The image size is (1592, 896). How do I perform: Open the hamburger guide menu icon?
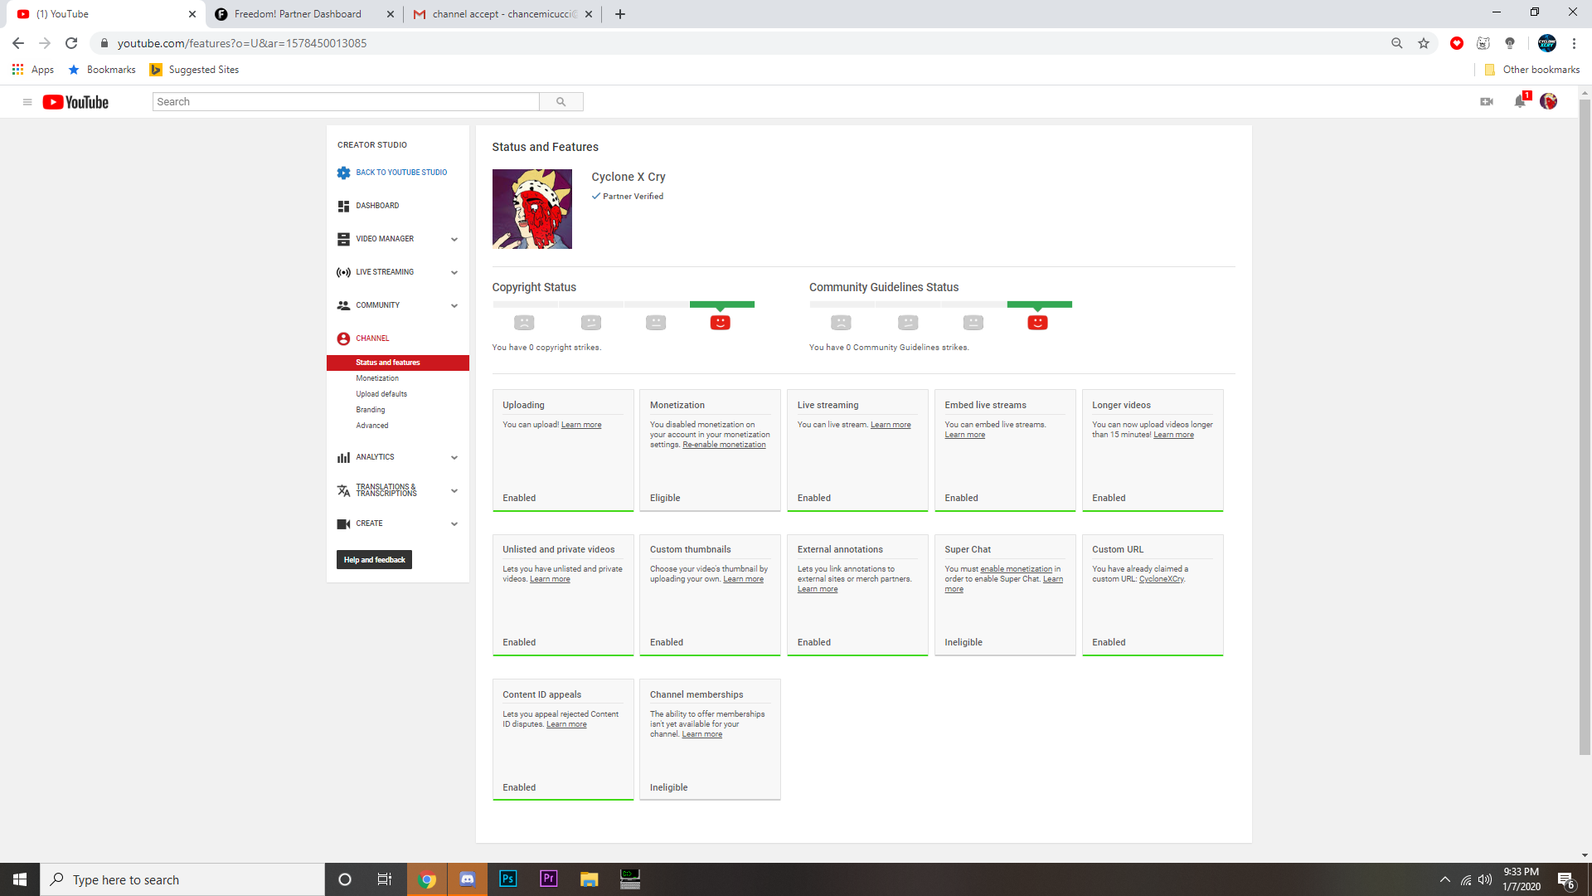click(27, 102)
